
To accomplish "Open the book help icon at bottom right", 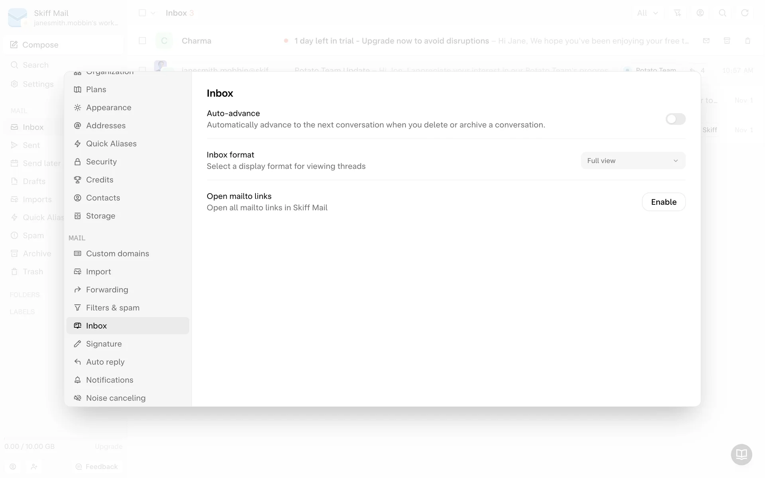I will pos(741,454).
